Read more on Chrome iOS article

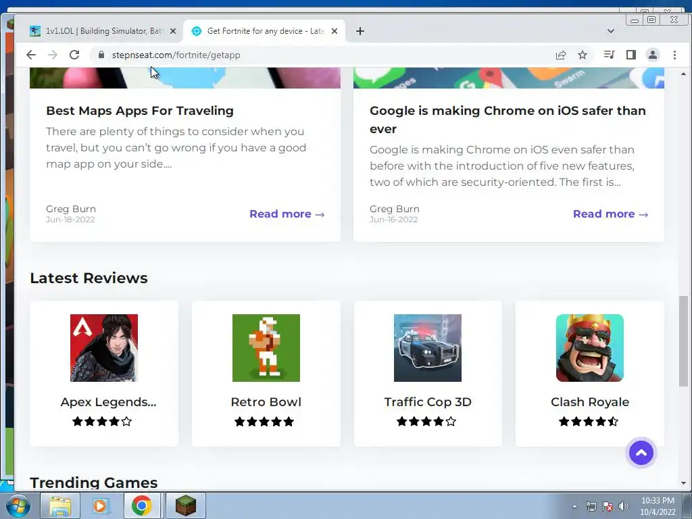pos(610,214)
